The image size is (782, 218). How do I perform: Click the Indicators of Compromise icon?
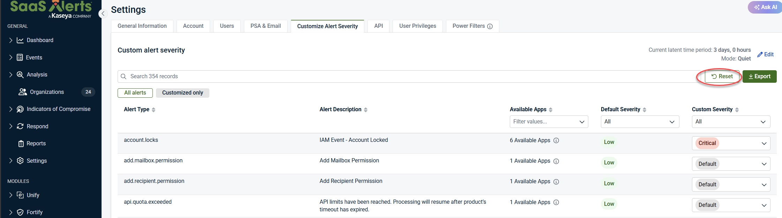[20, 109]
